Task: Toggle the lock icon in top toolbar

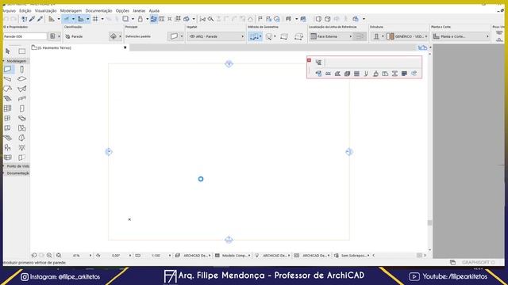Action: [140, 19]
